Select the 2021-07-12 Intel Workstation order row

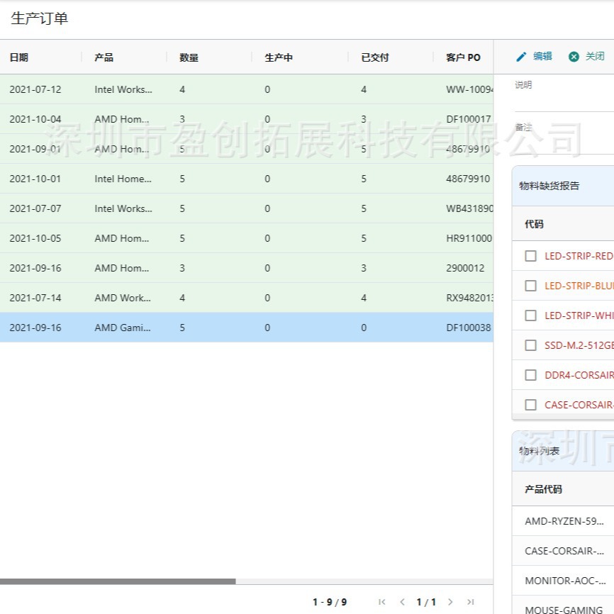[x=142, y=89]
